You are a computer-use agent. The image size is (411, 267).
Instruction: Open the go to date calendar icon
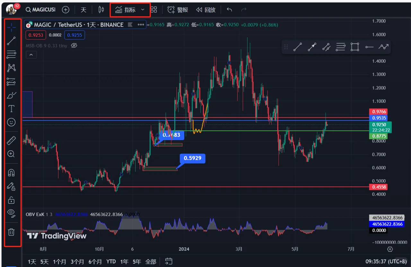click(x=169, y=261)
